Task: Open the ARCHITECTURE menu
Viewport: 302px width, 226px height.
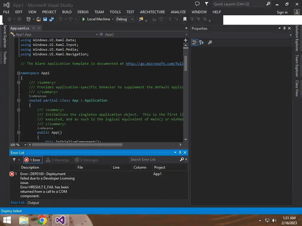Action: point(152,12)
